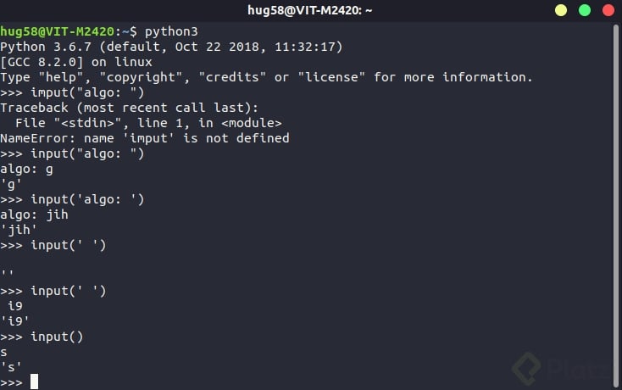This screenshot has height=390, width=622.
Task: Click the "algo: jih" input line
Action: click(x=34, y=214)
